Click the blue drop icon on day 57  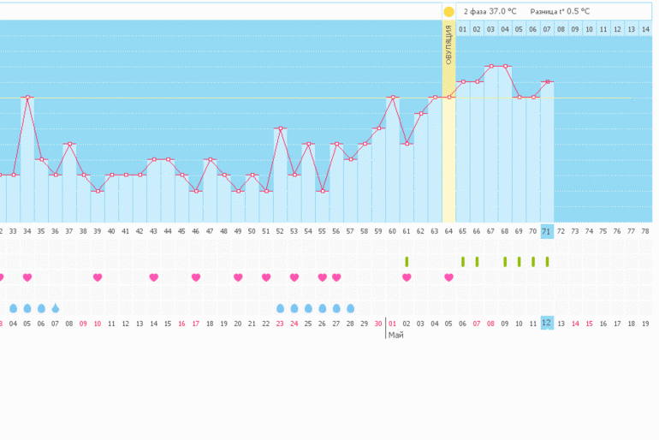(350, 308)
